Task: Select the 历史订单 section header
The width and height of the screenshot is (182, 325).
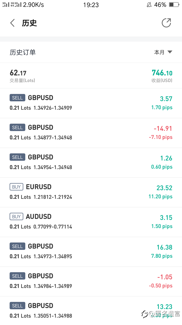Action: [x=23, y=52]
